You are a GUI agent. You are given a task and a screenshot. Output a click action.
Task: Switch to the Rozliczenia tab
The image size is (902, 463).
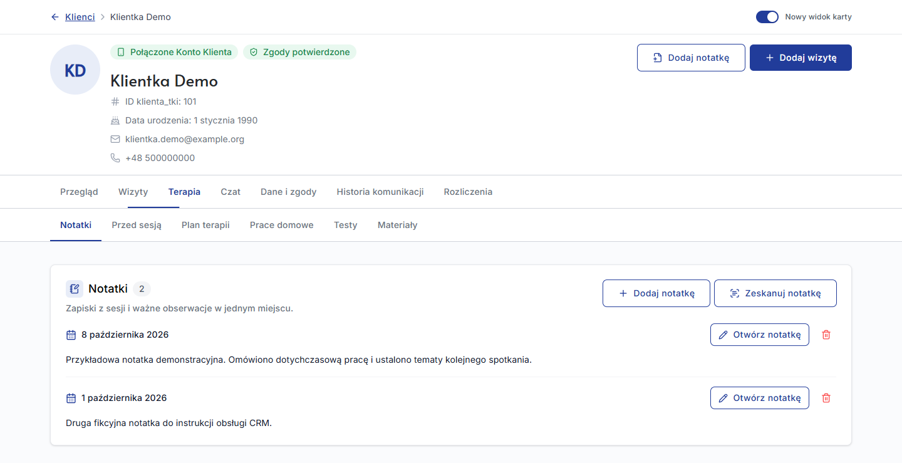pyautogui.click(x=468, y=192)
